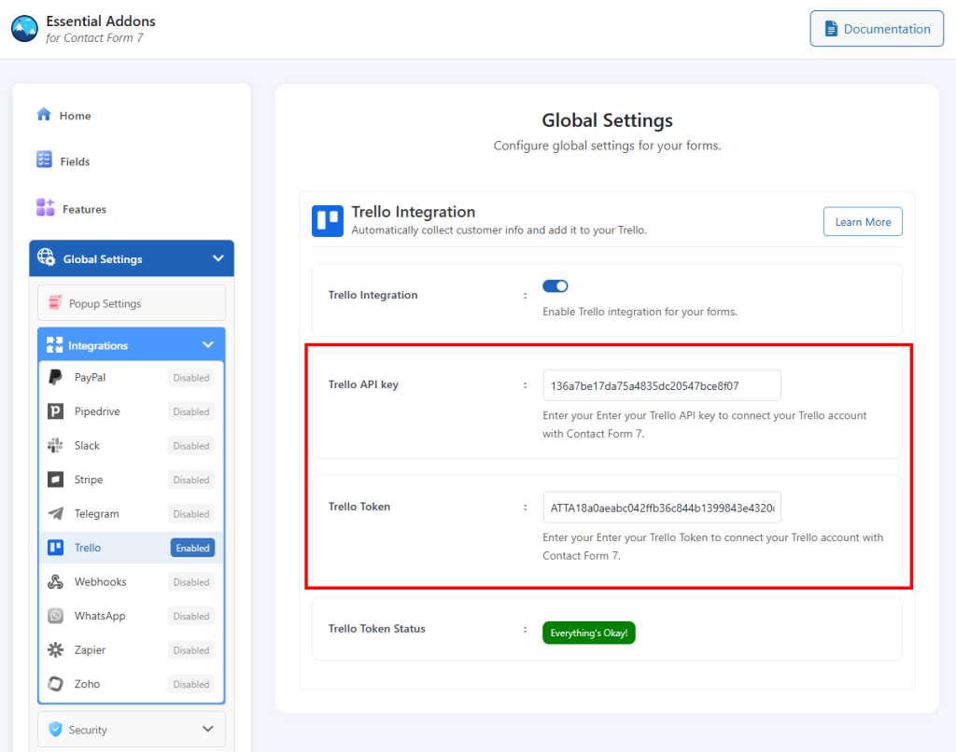Click Pipedrive Disabled status badge

click(x=190, y=412)
